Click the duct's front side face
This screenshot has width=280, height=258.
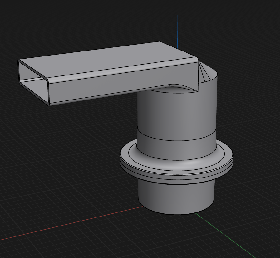(x=123, y=82)
